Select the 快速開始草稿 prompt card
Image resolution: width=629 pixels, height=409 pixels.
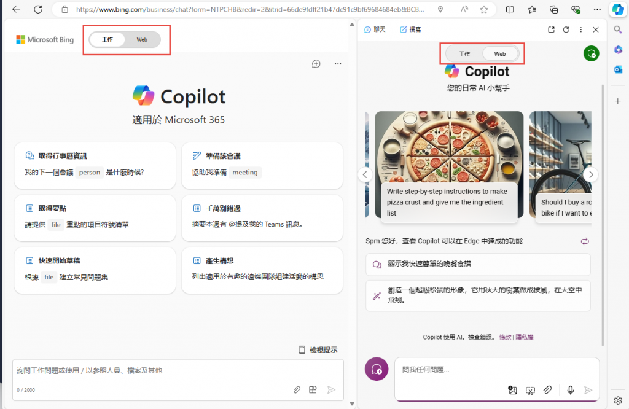(x=95, y=270)
